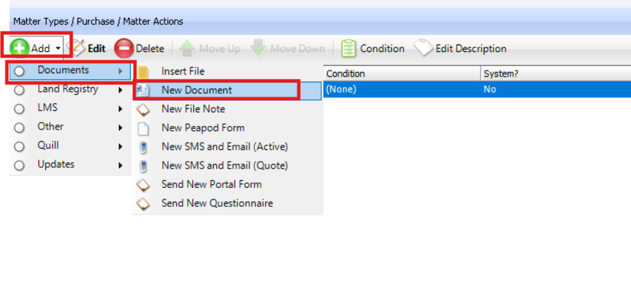
Task: Expand the Other submenu arrow
Action: pyautogui.click(x=121, y=127)
